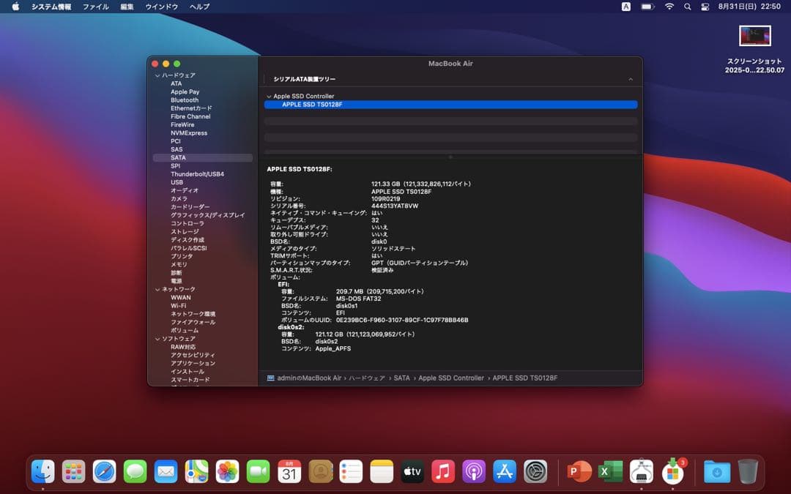Viewport: 791px width, 494px height.
Task: Open the ヘルプ menu
Action: 198,7
